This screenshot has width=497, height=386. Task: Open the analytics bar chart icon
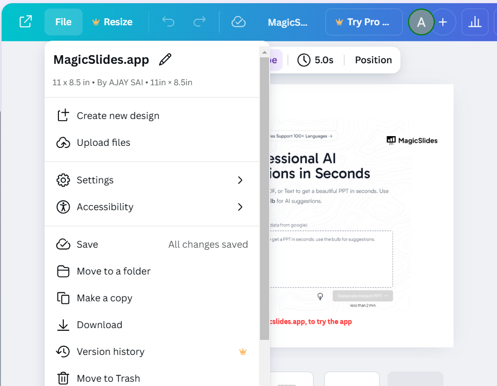475,22
